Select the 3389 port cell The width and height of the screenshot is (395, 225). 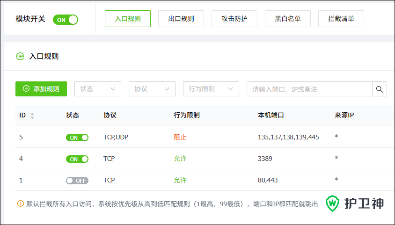click(x=265, y=159)
